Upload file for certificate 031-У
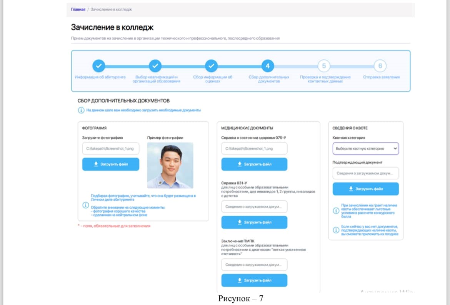The image size is (450, 305). [254, 222]
